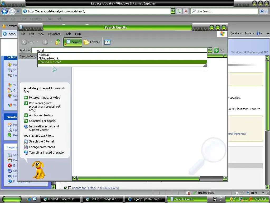Image resolution: width=270 pixels, height=203 pixels.
Task: Open IE Tools command bar menu
Action: click(249, 33)
